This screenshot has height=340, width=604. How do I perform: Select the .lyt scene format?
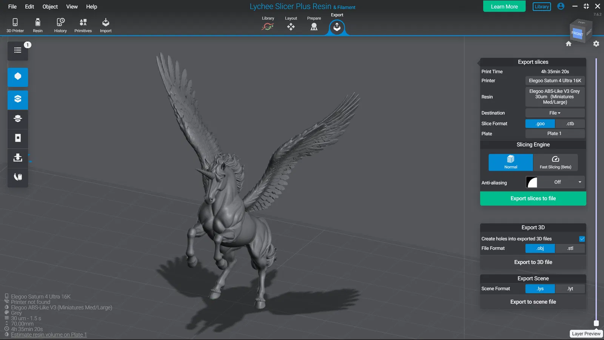click(570, 289)
